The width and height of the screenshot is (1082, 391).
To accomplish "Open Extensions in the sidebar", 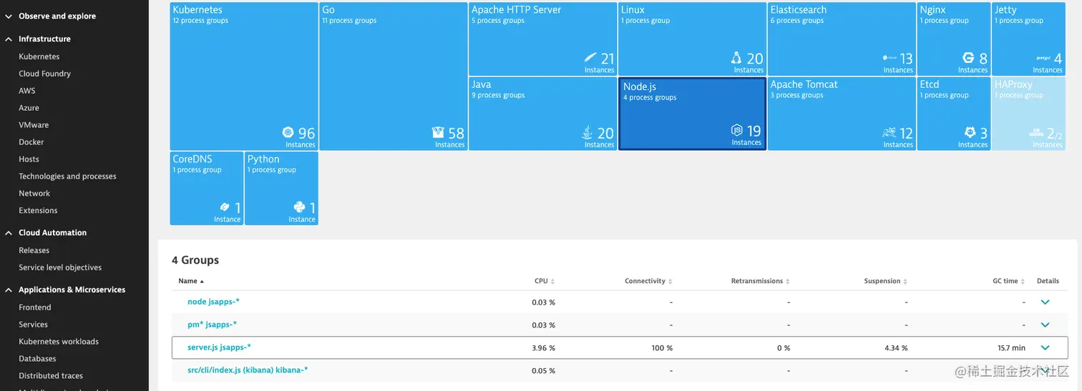I will pyautogui.click(x=38, y=211).
